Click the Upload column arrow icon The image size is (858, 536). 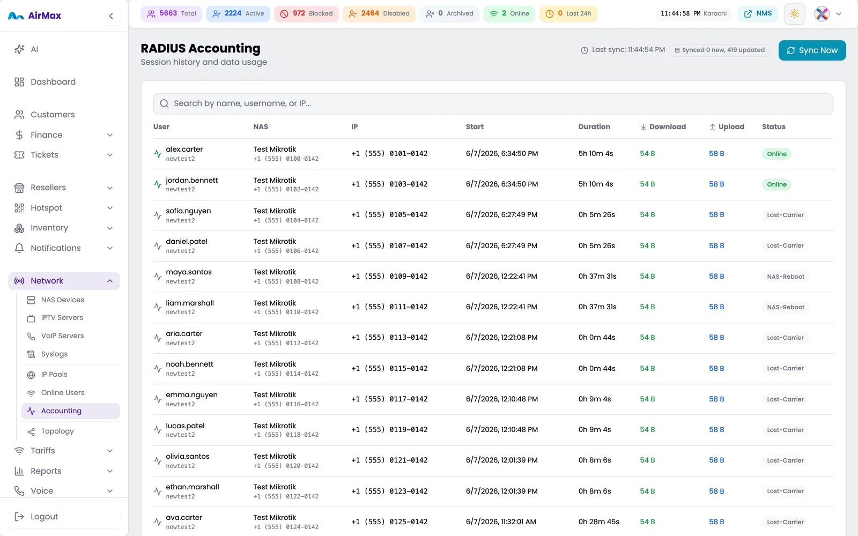[713, 127]
